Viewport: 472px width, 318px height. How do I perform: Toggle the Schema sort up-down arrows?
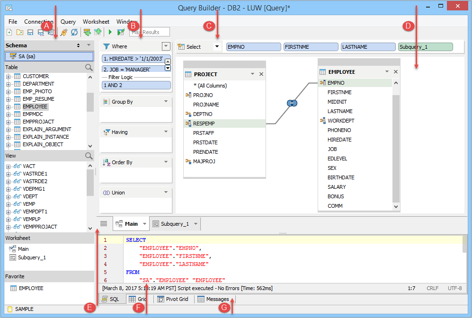tap(78, 45)
